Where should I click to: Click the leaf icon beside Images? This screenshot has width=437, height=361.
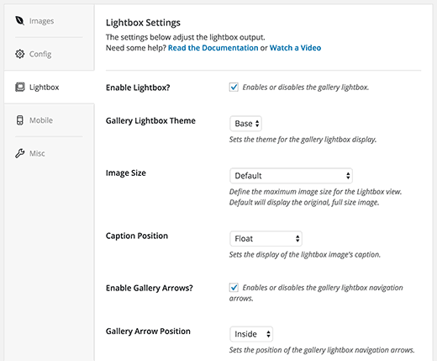click(19, 20)
